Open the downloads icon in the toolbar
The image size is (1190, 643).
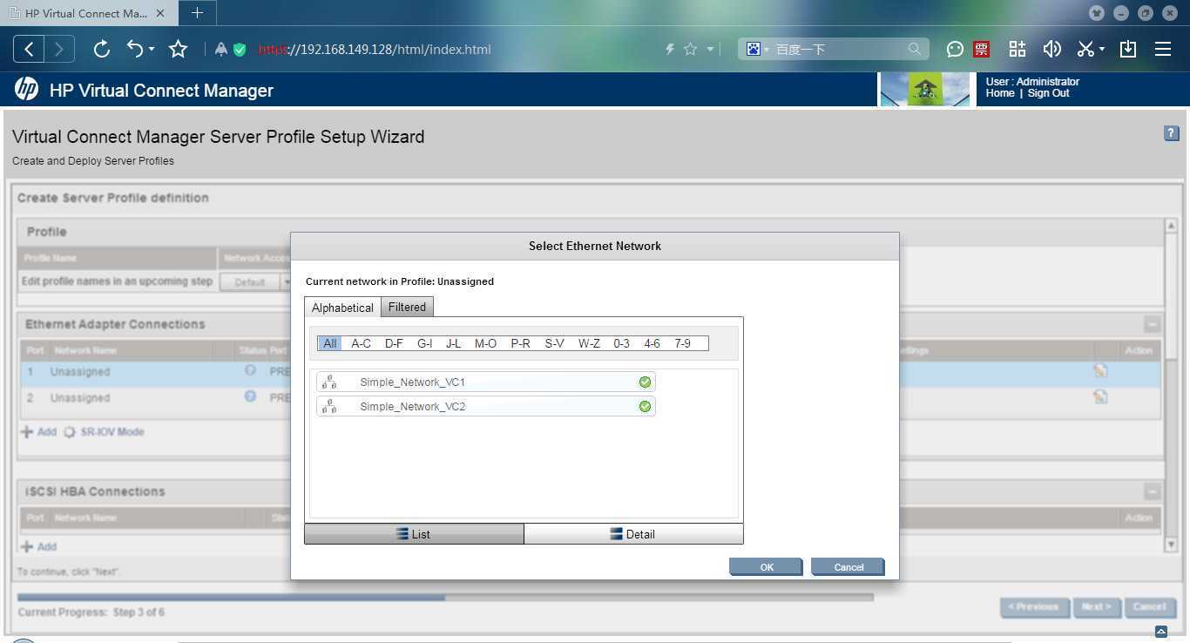tap(1128, 50)
